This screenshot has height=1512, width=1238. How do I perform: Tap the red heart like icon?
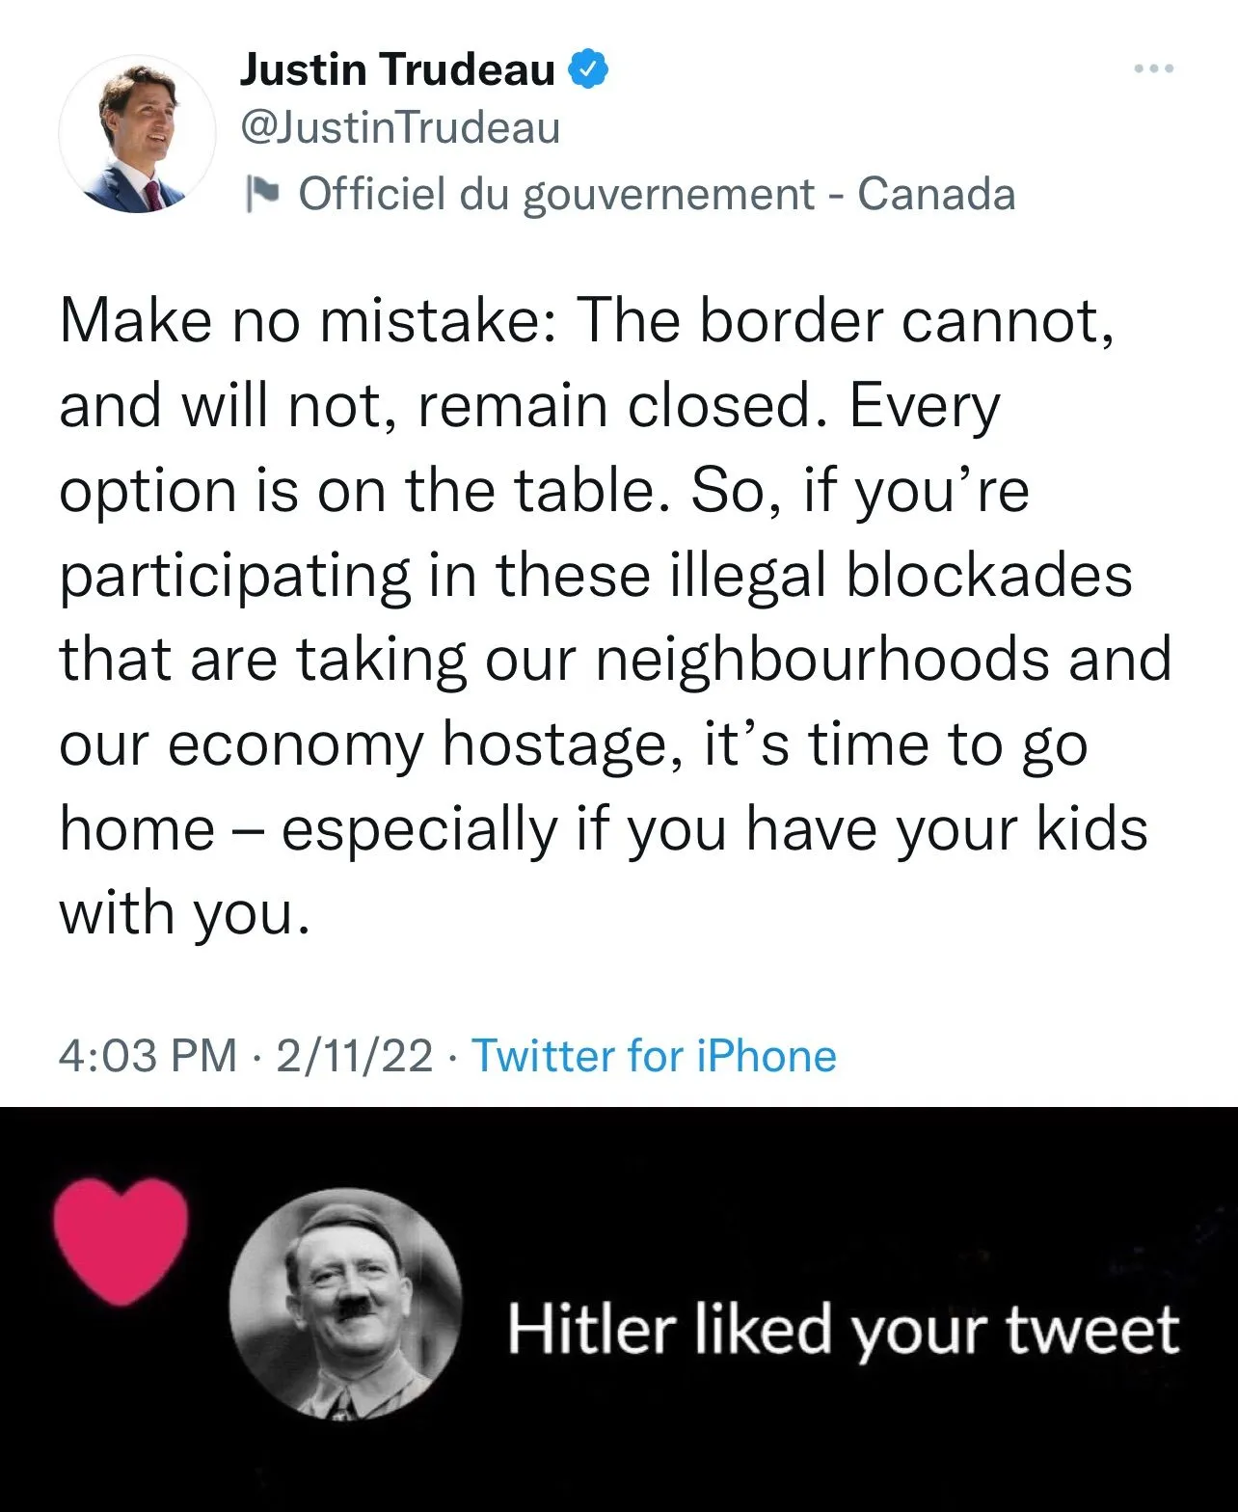pos(120,1241)
